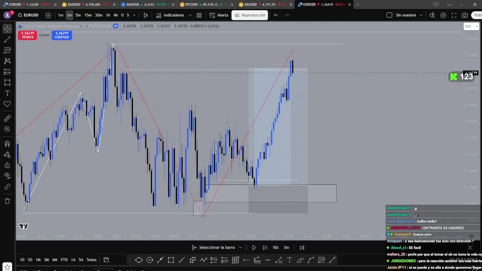Viewport: 482px width, 271px height.
Task: Expand the Seleccionar la barra dropdown arrow
Action: pos(240,247)
